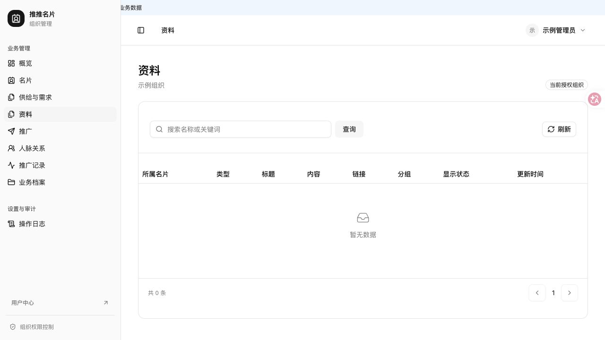Click the 名片 card icon in sidebar
The height and width of the screenshot is (340, 605).
(x=11, y=80)
